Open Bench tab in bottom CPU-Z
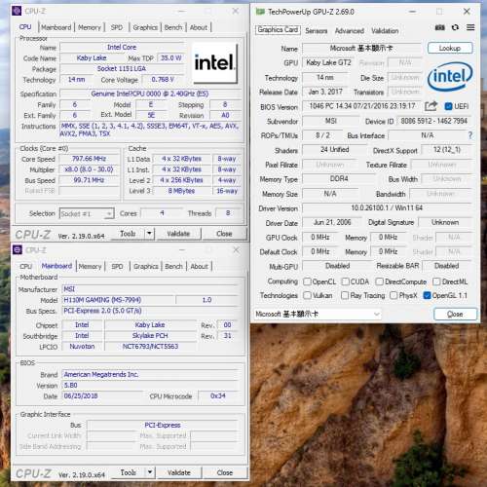This screenshot has height=487, width=487. coord(173,267)
